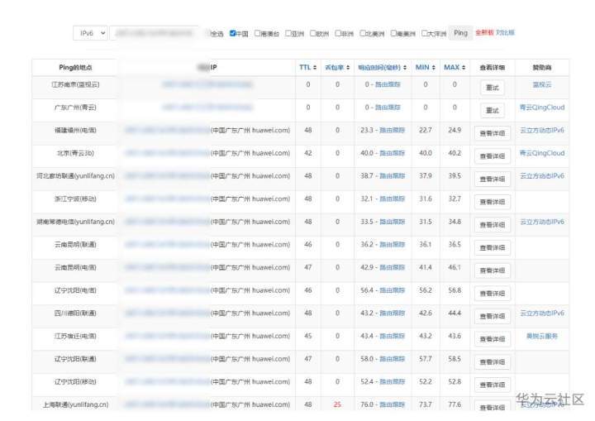Sort by the MAX column sort arrows

(464, 68)
